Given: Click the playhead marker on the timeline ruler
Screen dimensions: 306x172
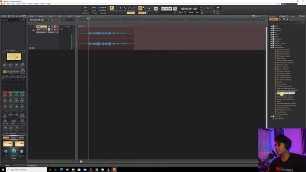Looking at the screenshot, I should click(88, 19).
